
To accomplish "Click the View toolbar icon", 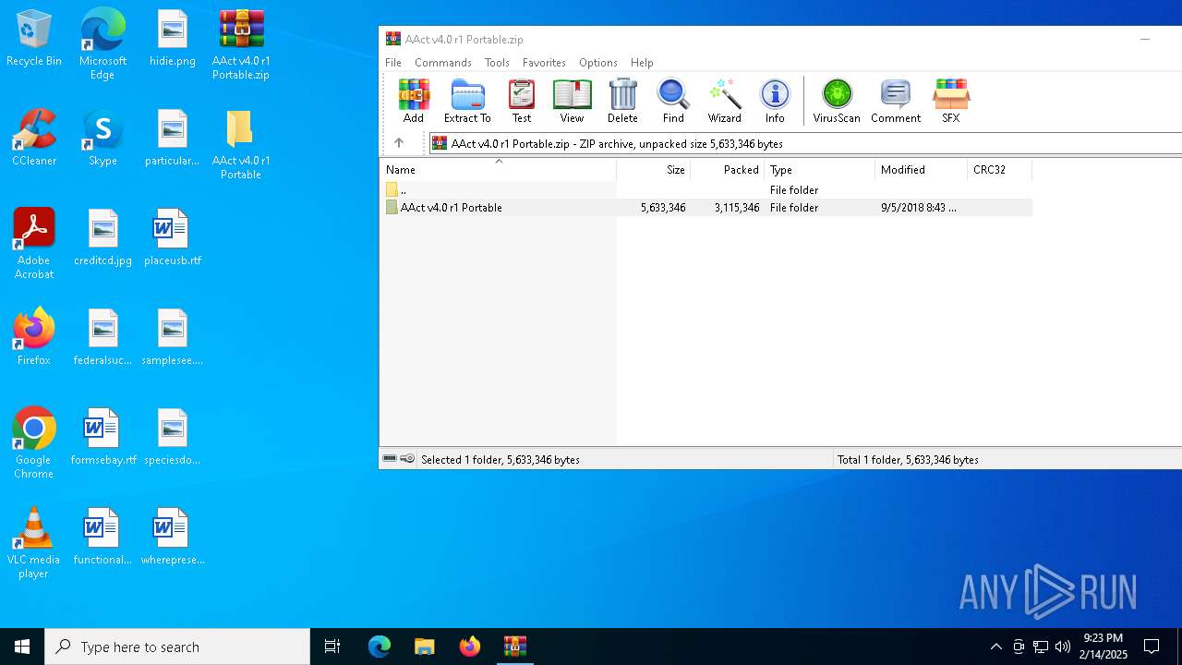I will [x=572, y=101].
